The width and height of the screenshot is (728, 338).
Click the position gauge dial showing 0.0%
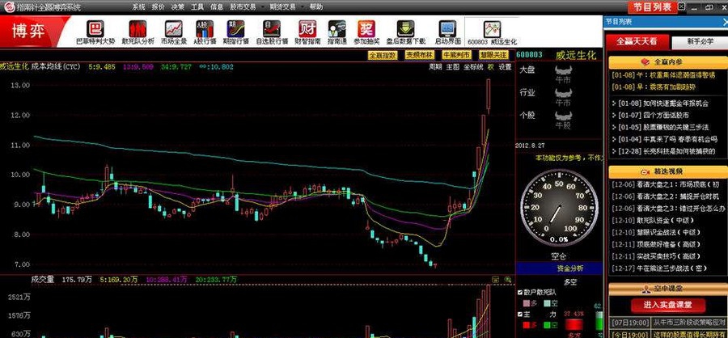pos(558,208)
